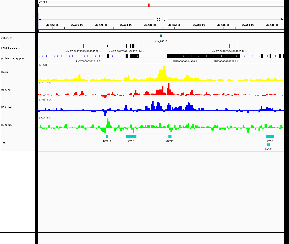Select the H3K4me1 track name
The image size is (289, 244).
click(x=7, y=107)
